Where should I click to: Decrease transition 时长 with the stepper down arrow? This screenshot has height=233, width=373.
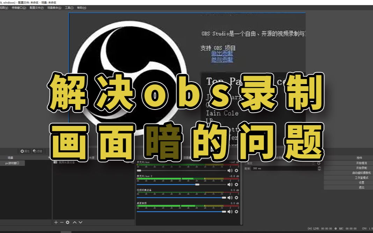coord(319,170)
